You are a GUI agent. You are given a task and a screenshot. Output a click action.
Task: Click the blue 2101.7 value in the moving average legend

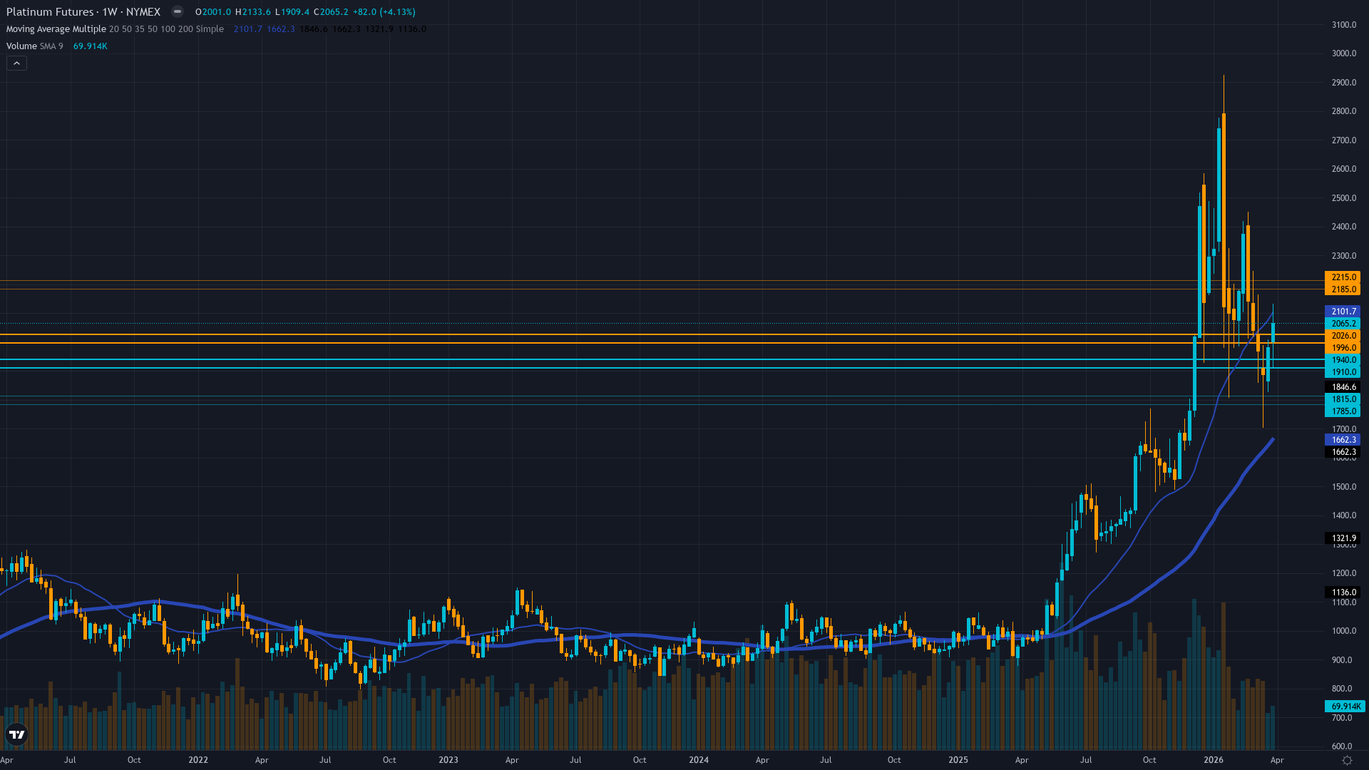pos(248,29)
